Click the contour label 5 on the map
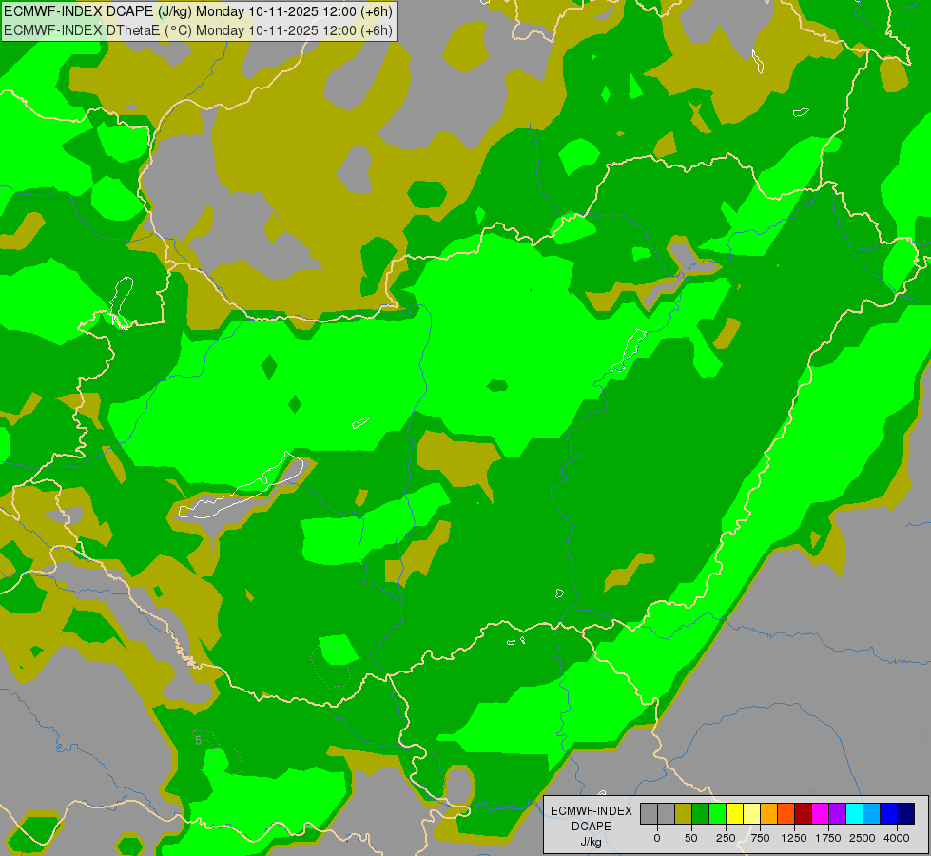931x856 pixels. click(199, 740)
